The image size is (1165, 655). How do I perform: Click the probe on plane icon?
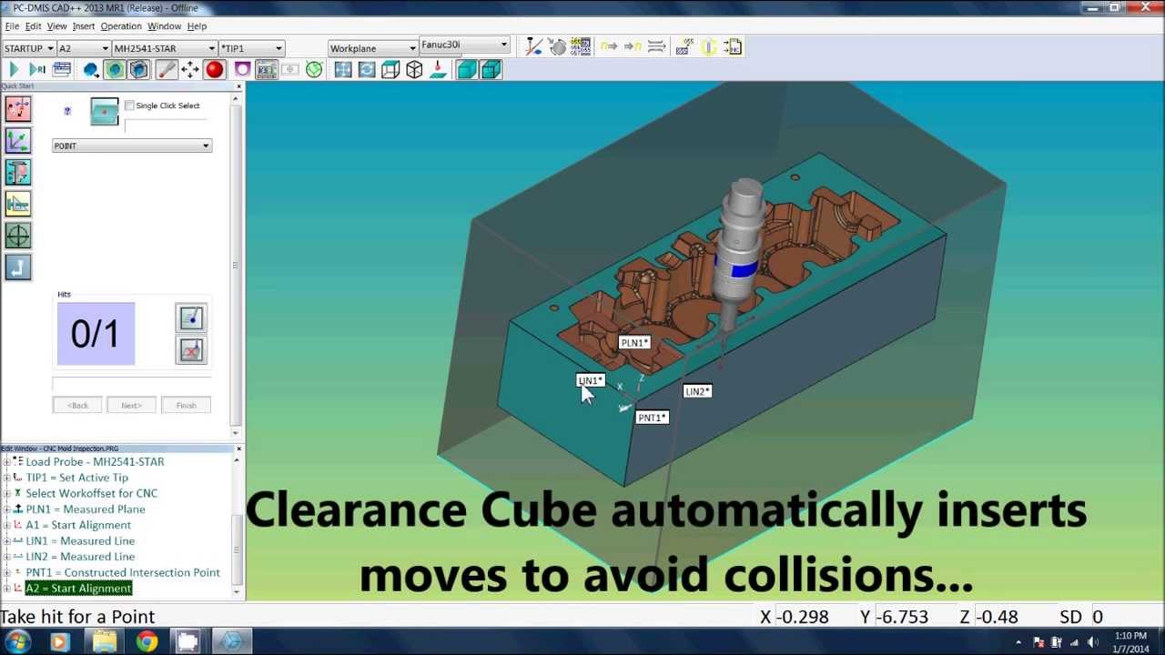(x=438, y=70)
